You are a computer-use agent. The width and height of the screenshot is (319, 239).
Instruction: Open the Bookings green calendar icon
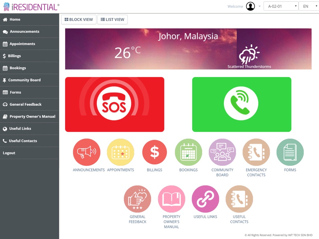coord(189,152)
